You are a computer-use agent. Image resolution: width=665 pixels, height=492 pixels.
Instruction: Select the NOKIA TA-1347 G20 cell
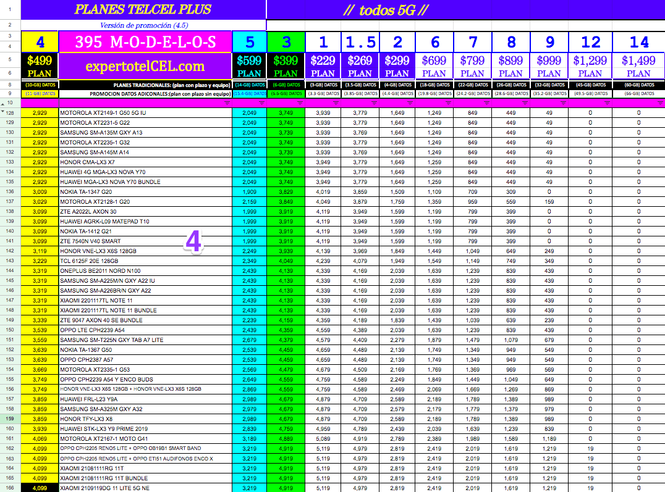pyautogui.click(x=145, y=191)
